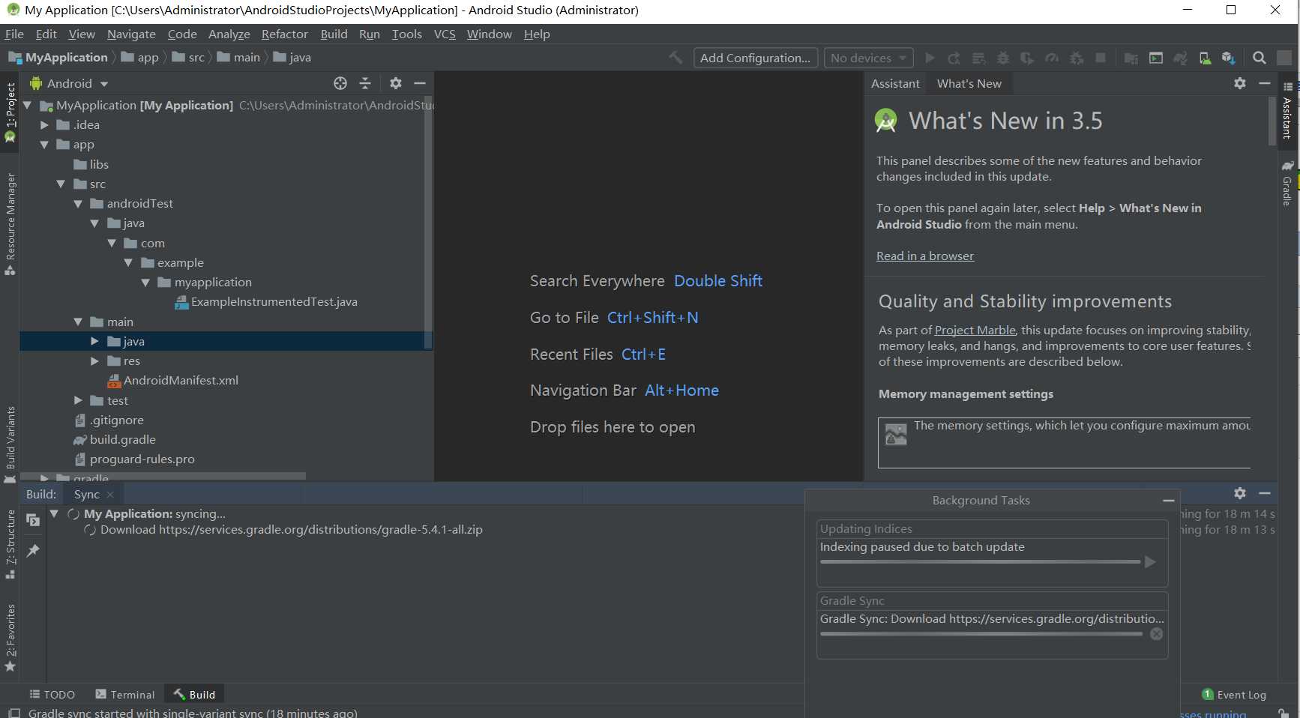Image resolution: width=1300 pixels, height=718 pixels.
Task: Collapse the My Application syncing build node
Action: tap(54, 513)
